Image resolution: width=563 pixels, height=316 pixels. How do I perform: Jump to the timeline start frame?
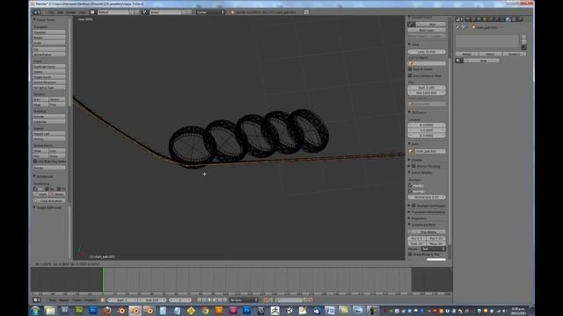(x=199, y=300)
